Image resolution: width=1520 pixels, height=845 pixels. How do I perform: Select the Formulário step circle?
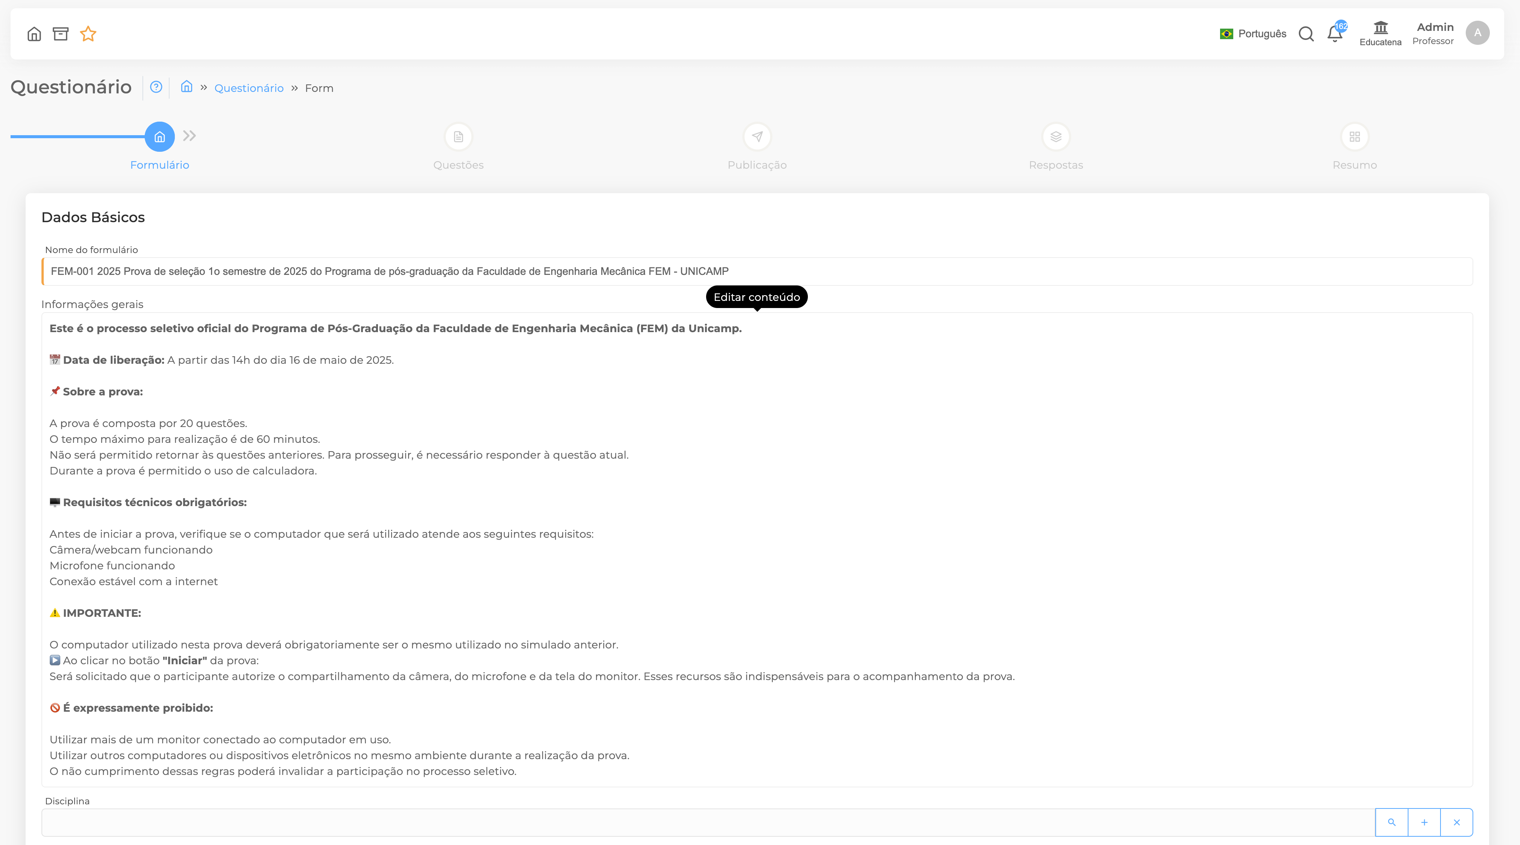[x=159, y=137]
